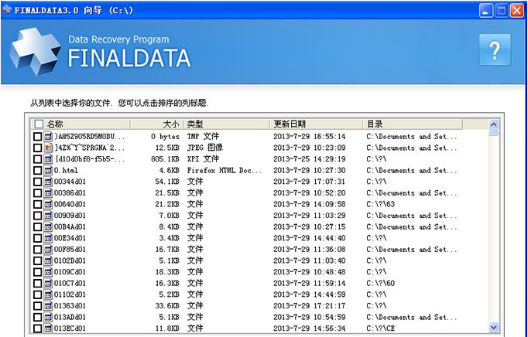
Task: Click the scrollbar down arrow
Action: [494, 327]
